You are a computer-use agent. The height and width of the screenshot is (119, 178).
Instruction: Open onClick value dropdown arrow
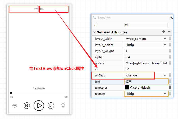click(x=165, y=75)
